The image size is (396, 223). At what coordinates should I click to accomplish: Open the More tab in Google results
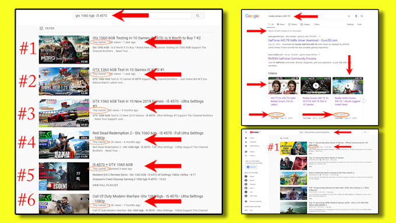coord(316,24)
